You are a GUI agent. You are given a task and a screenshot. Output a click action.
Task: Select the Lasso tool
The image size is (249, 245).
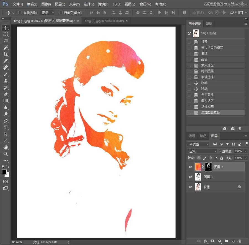coord(6,41)
